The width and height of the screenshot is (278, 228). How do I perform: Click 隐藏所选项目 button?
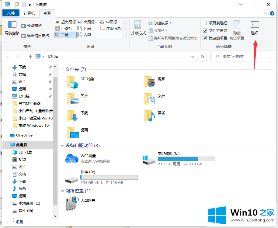tap(237, 30)
